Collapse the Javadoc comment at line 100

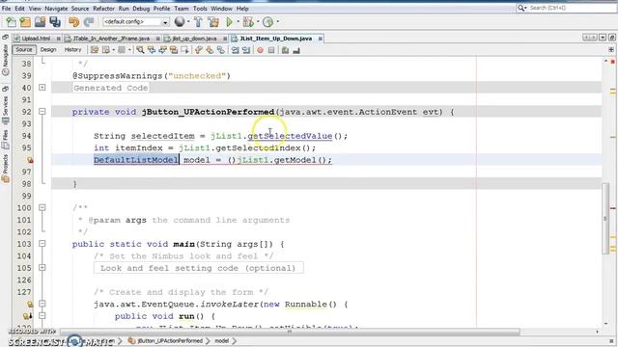click(x=42, y=208)
